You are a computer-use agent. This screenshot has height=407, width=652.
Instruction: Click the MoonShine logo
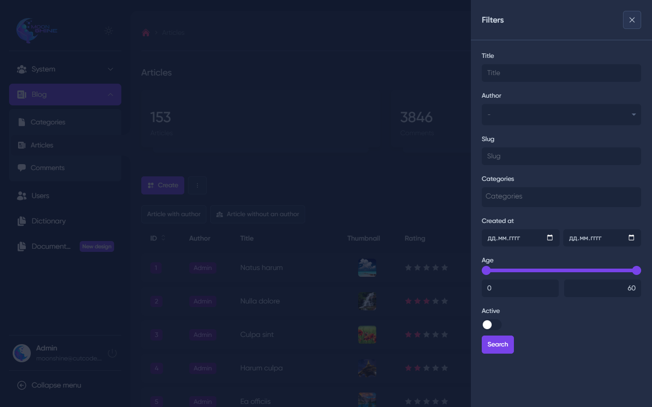(x=37, y=30)
